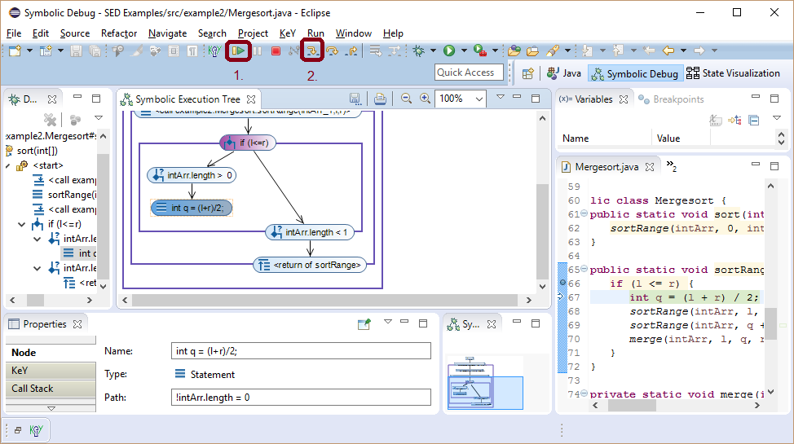Open dropdown arrow next to Run icon
Viewport: 794px width, 444px height.
tap(464, 51)
